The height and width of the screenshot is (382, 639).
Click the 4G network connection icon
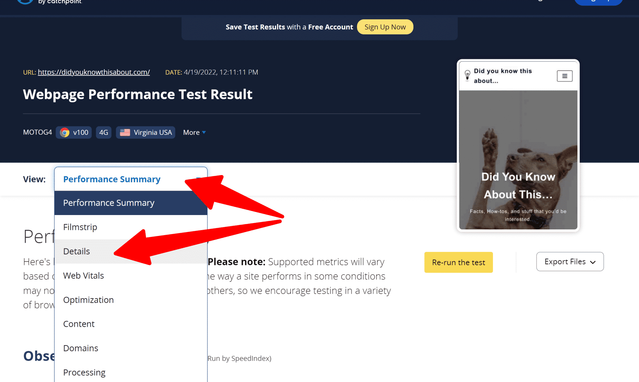(103, 132)
